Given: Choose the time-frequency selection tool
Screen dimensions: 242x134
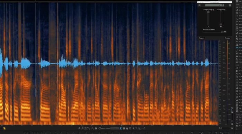Looking at the screenshot, I should tap(124, 128).
